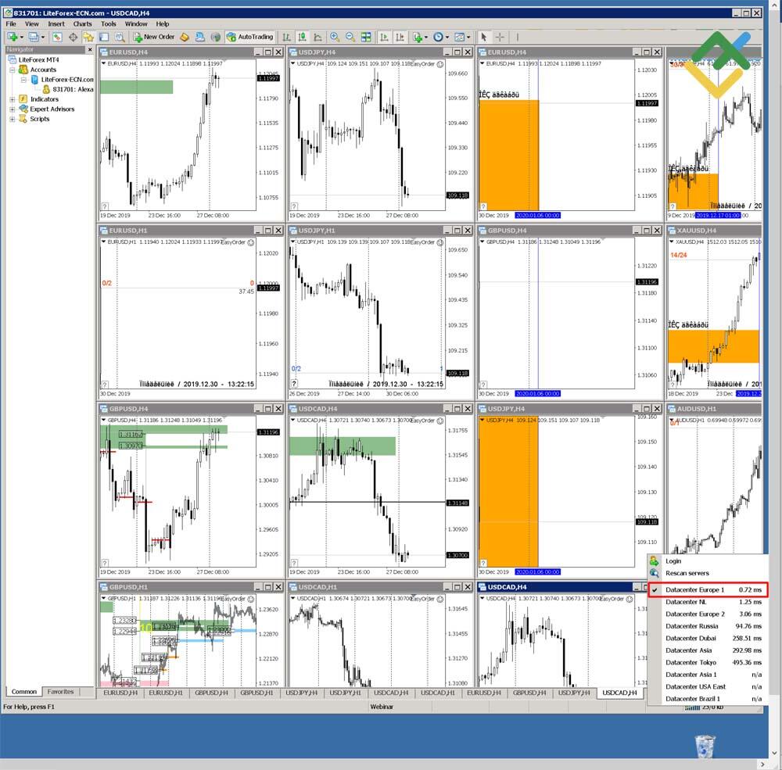782x770 pixels.
Task: Zoom out of the active chart
Action: click(349, 37)
